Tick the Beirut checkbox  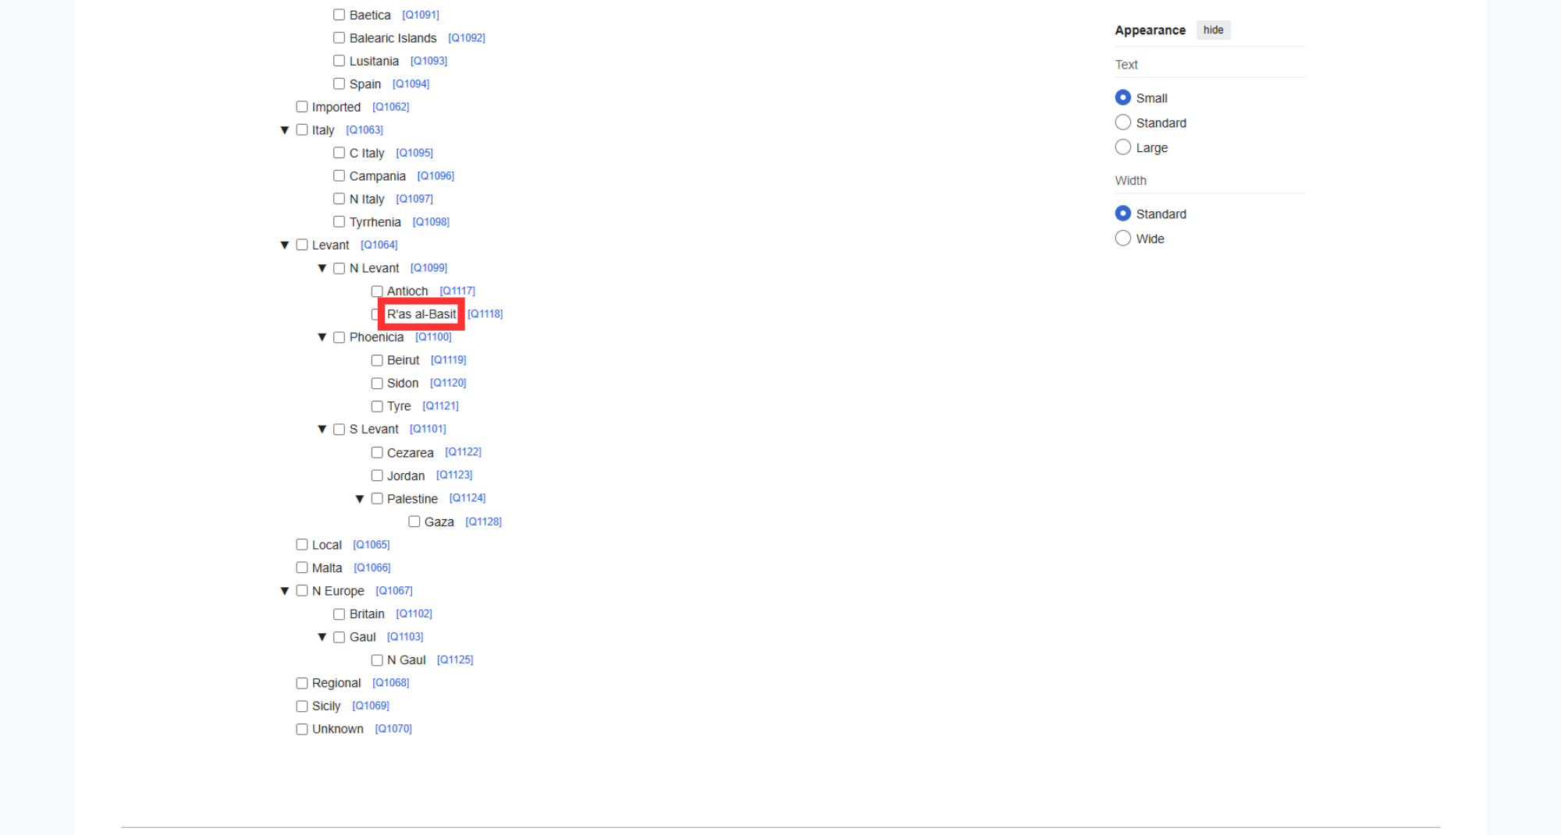tap(376, 360)
